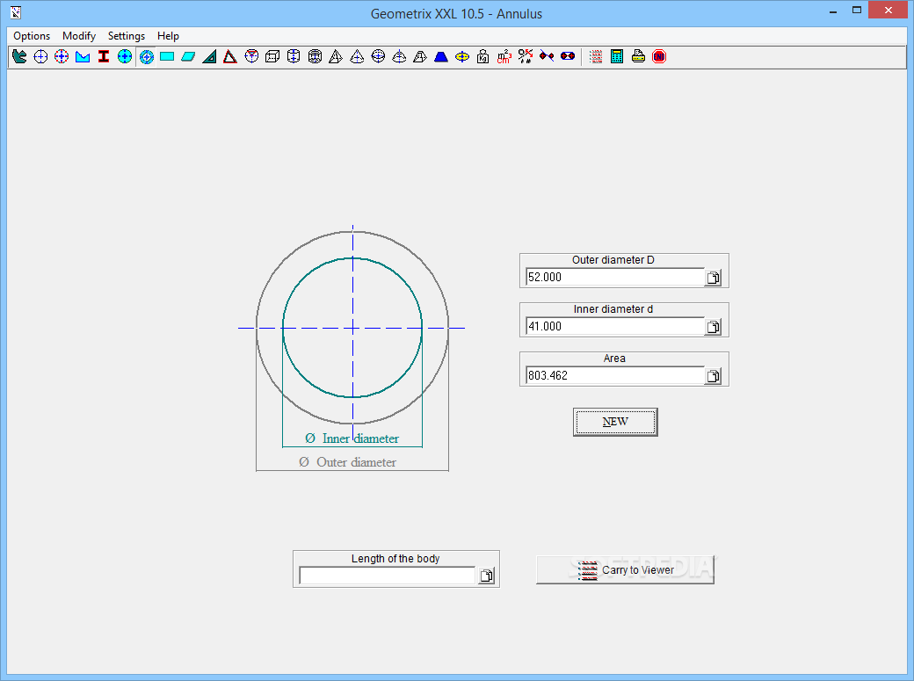The image size is (914, 681).
Task: Select the red I-beam profile icon
Action: [104, 56]
